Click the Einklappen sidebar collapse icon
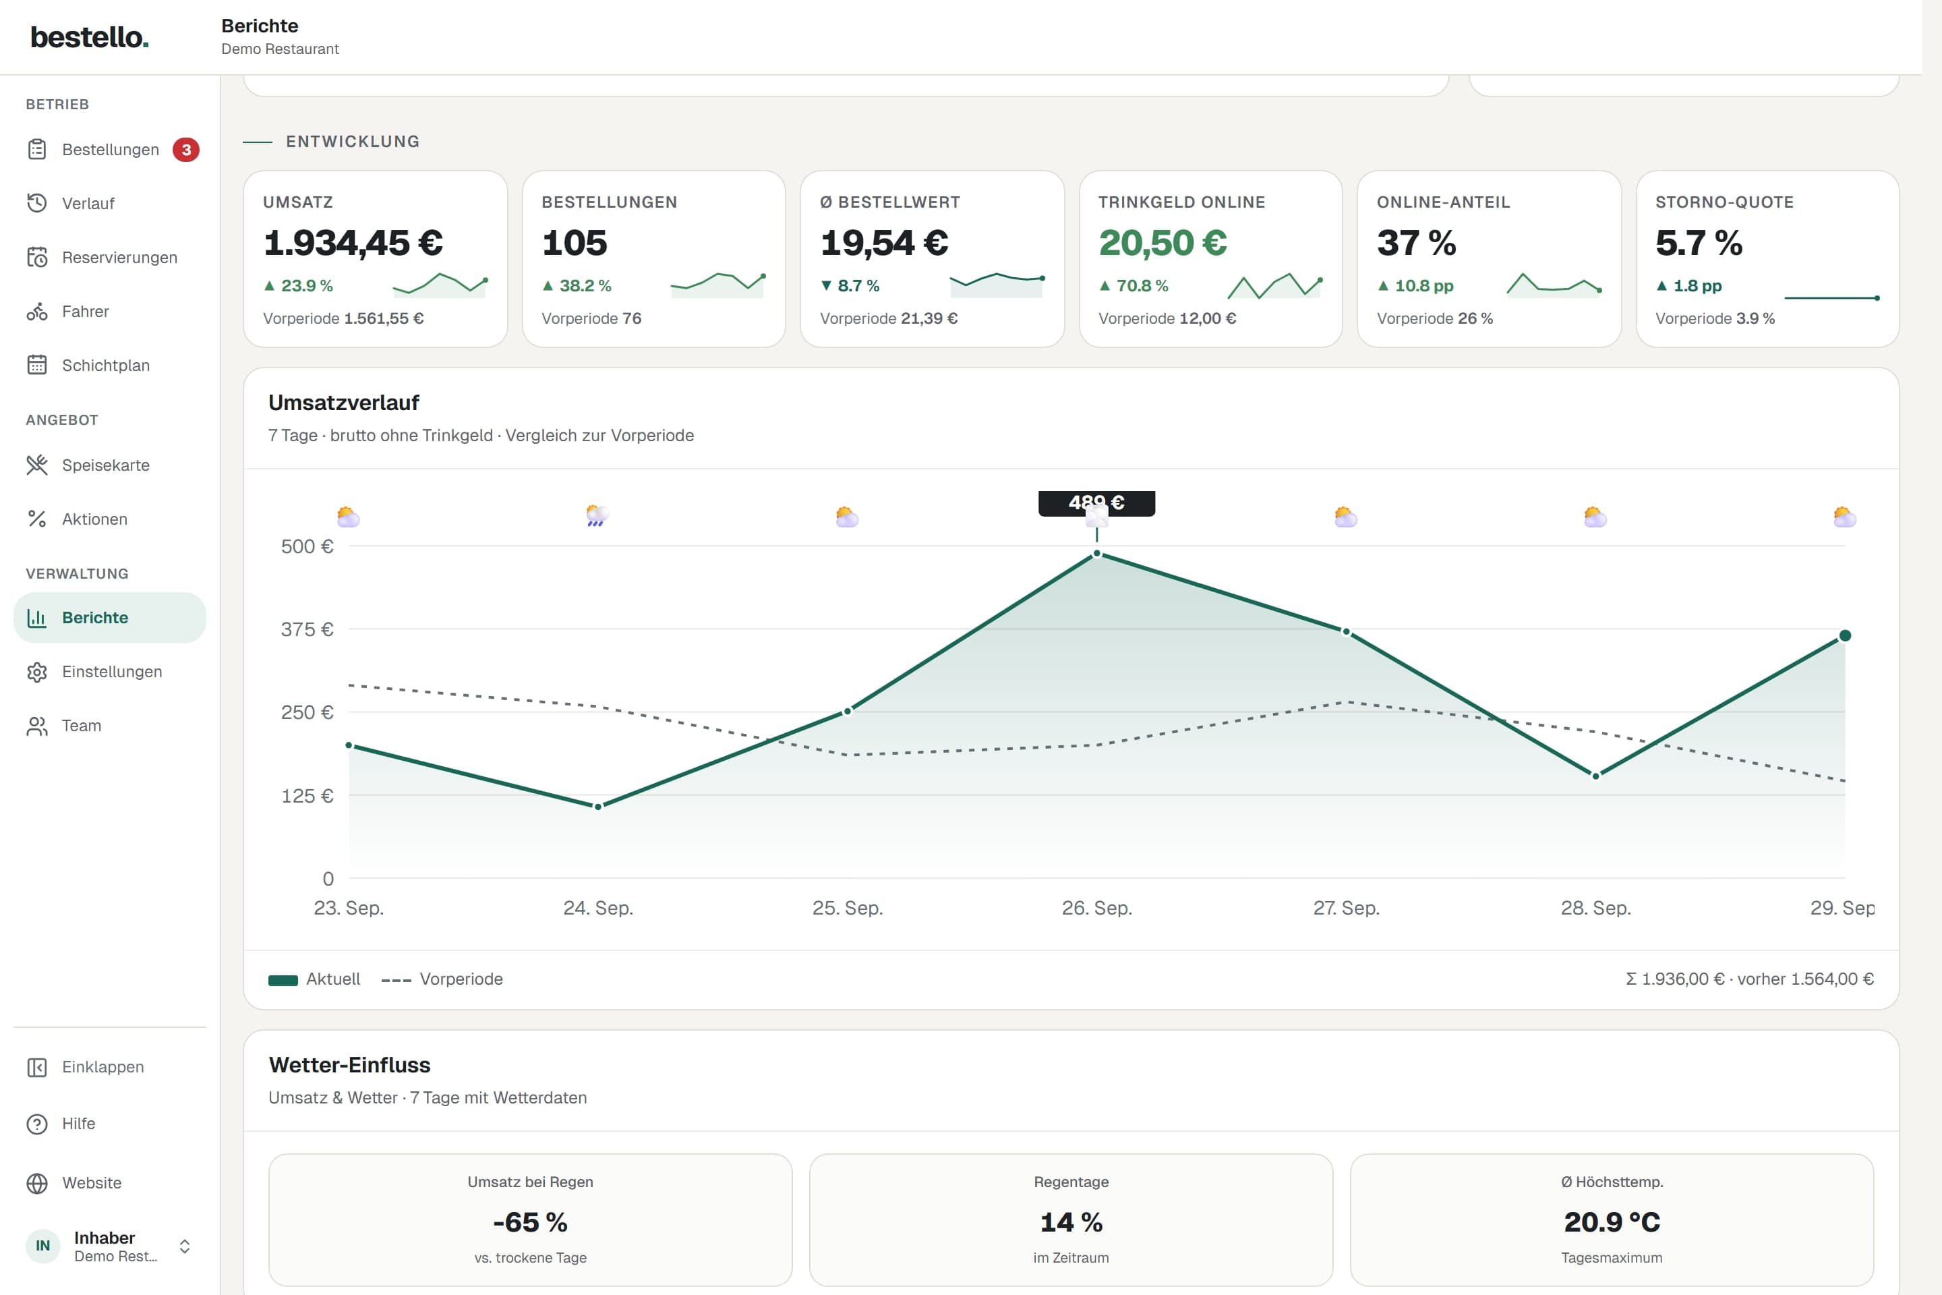Image resolution: width=1942 pixels, height=1295 pixels. [x=37, y=1067]
